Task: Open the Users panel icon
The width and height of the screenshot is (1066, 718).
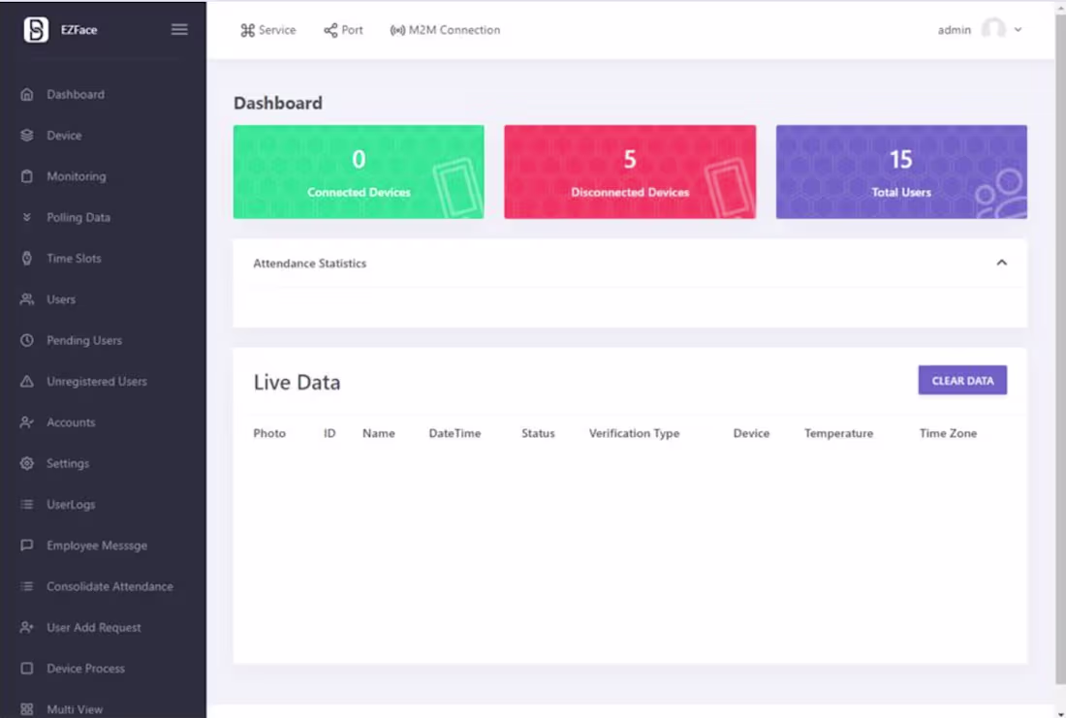Action: click(x=29, y=299)
